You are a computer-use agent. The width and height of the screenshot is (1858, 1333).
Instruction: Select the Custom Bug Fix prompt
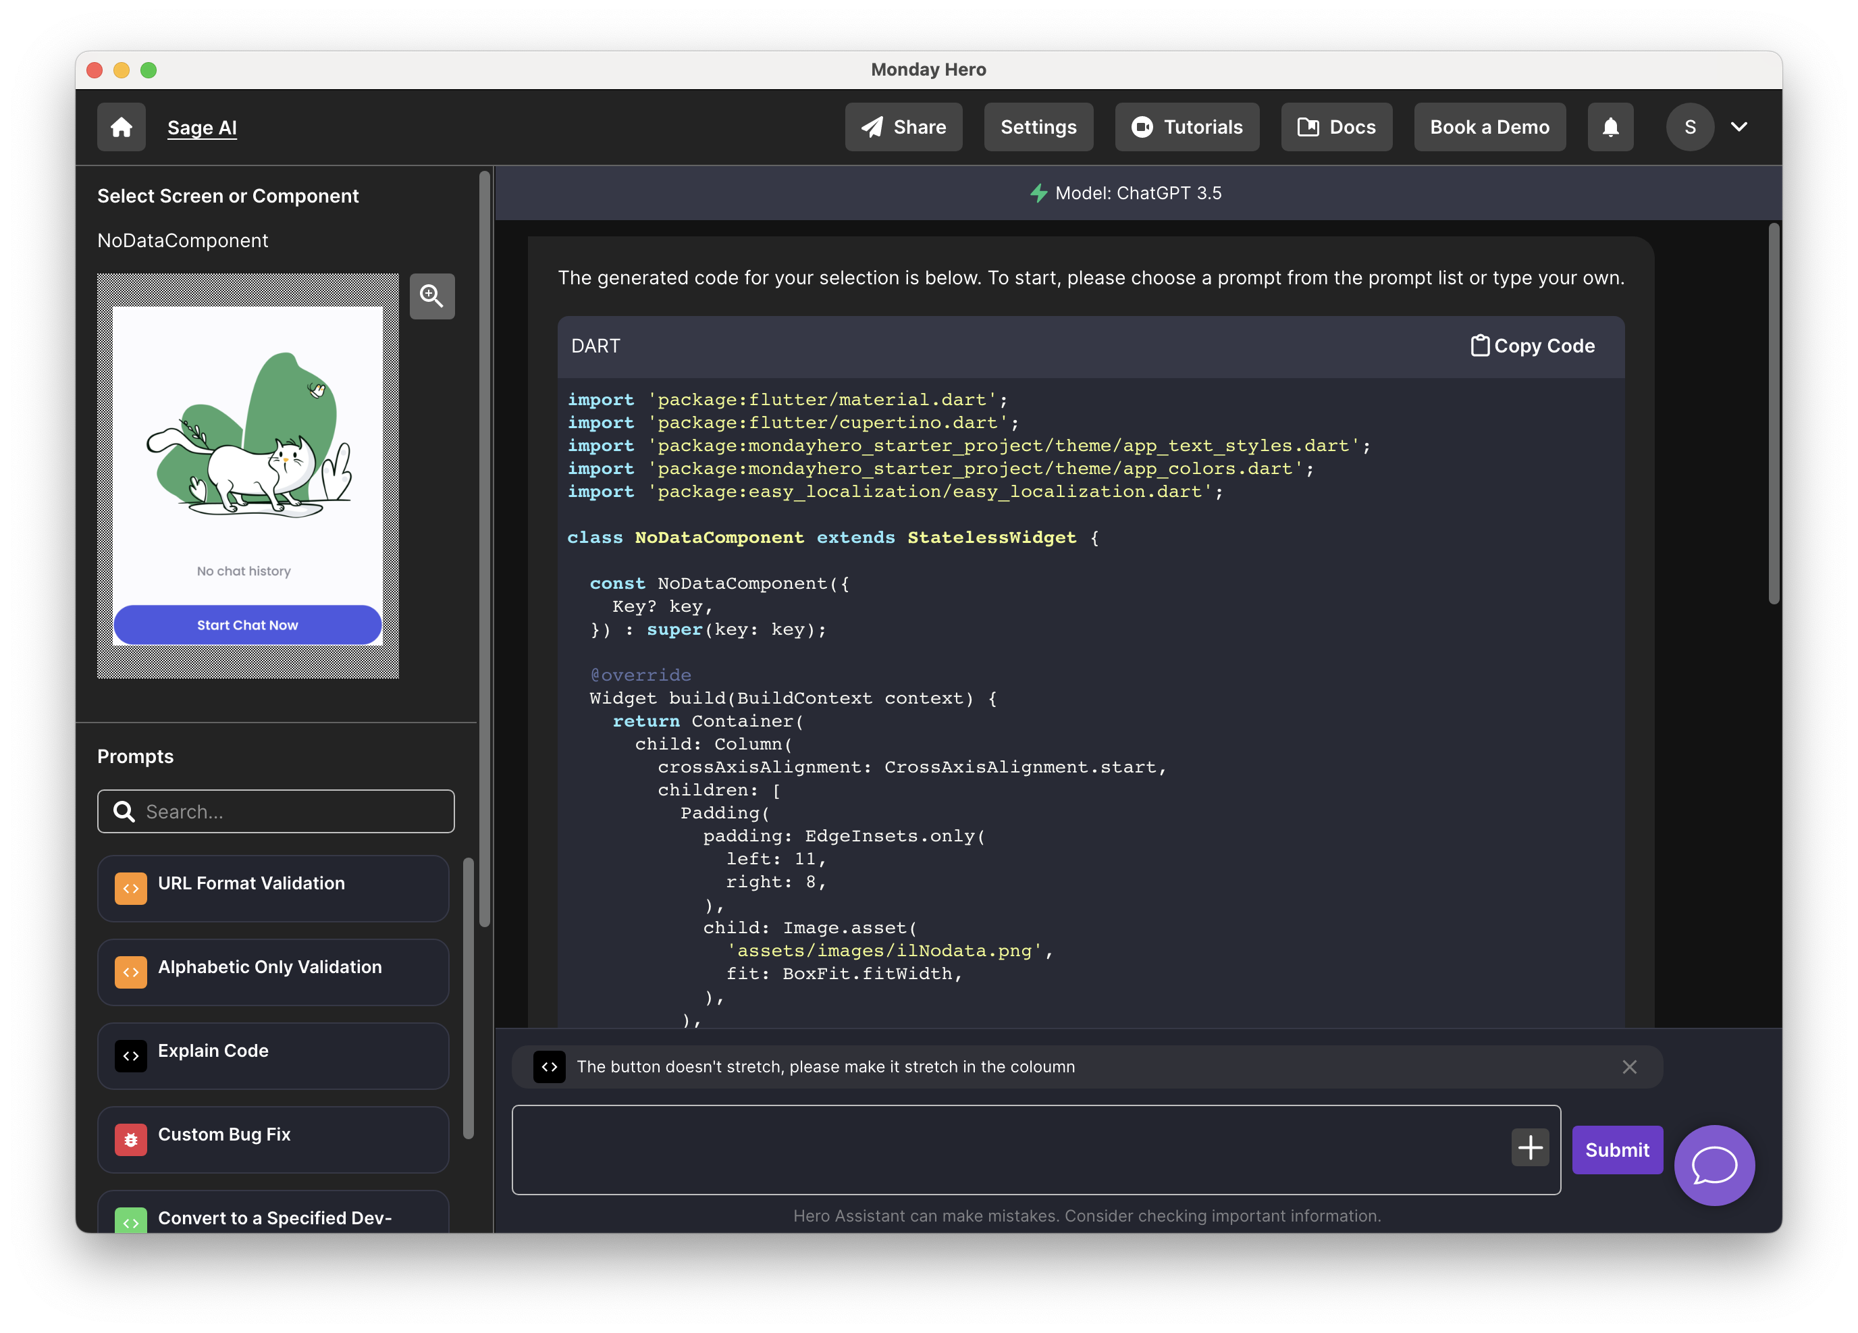click(x=273, y=1138)
